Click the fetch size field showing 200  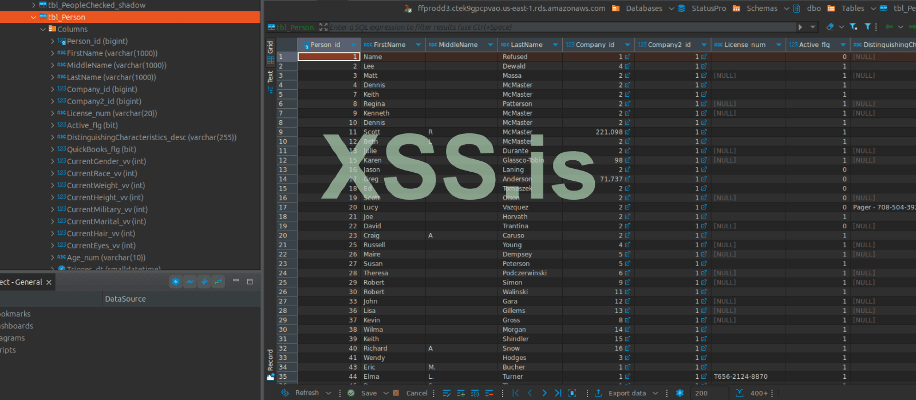pyautogui.click(x=710, y=393)
